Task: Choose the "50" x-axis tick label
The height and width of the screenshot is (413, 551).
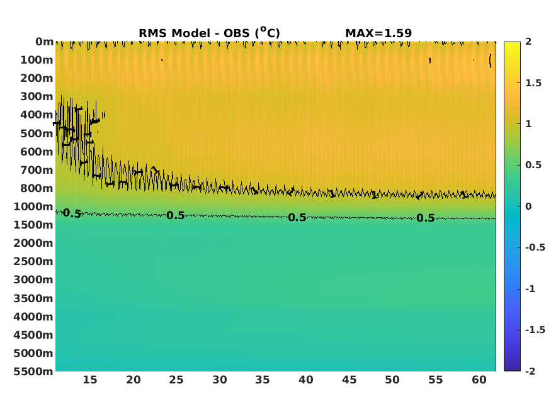Action: click(x=392, y=380)
